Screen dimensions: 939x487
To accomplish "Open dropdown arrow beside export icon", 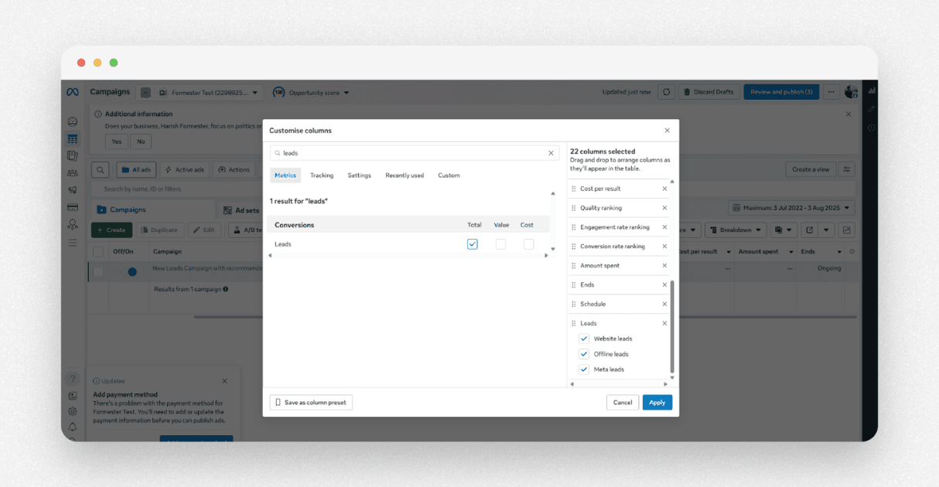I will point(827,230).
